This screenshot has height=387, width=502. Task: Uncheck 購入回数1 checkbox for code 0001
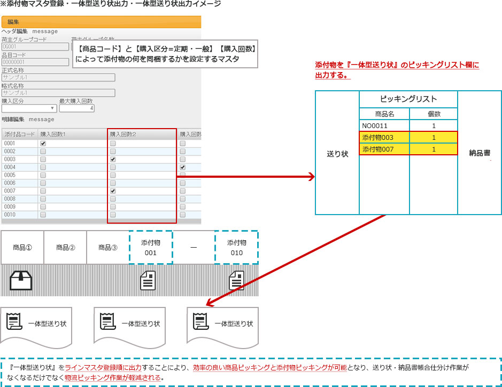click(x=43, y=144)
